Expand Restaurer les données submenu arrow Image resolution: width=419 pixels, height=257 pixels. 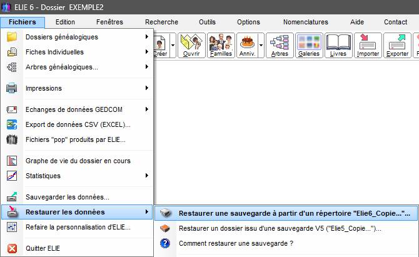coord(147,212)
